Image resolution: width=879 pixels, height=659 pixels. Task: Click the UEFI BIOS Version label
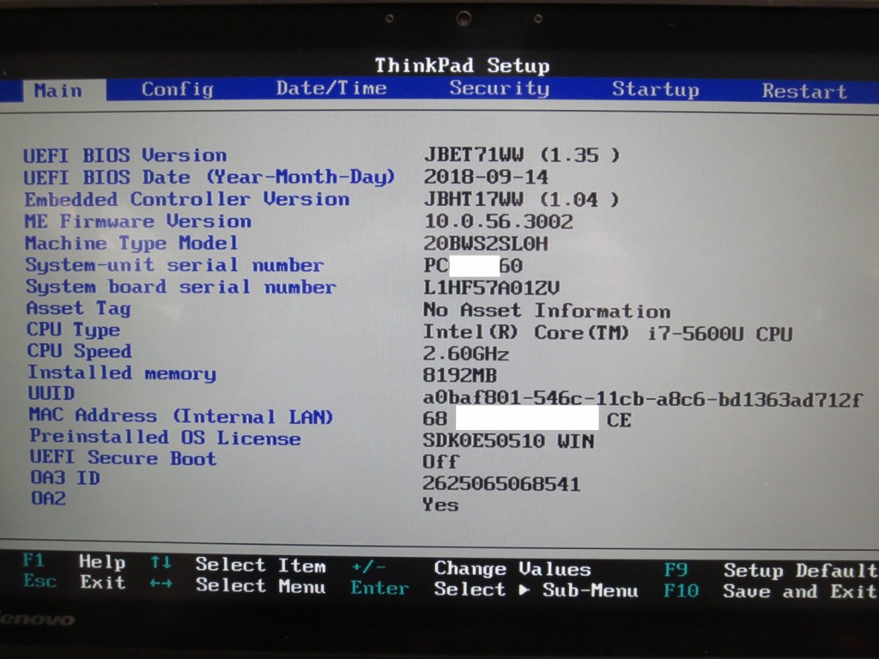[125, 155]
